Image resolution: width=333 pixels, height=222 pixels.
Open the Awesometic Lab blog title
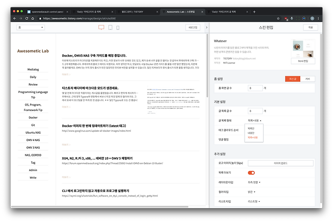click(x=33, y=51)
